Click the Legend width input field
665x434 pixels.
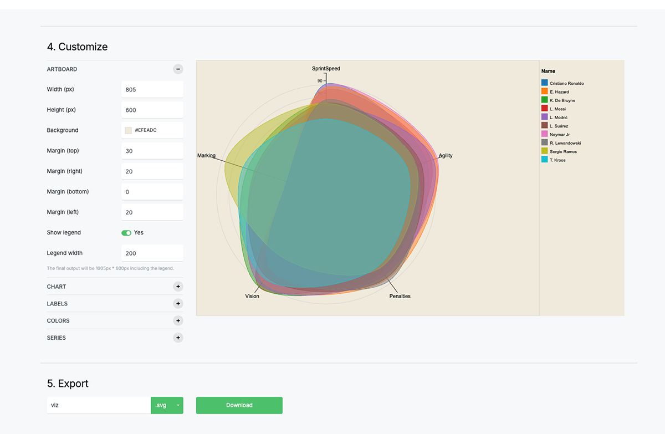(x=152, y=253)
